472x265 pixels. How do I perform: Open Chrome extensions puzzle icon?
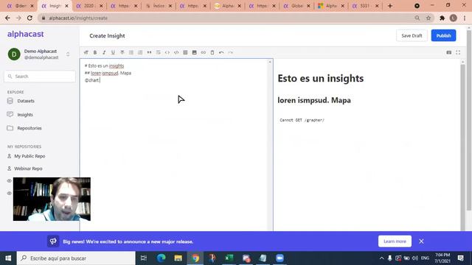442,18
